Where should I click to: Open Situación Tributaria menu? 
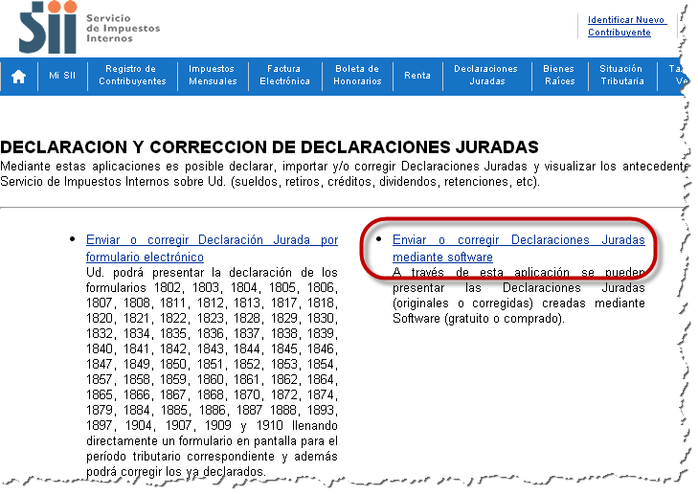621,75
